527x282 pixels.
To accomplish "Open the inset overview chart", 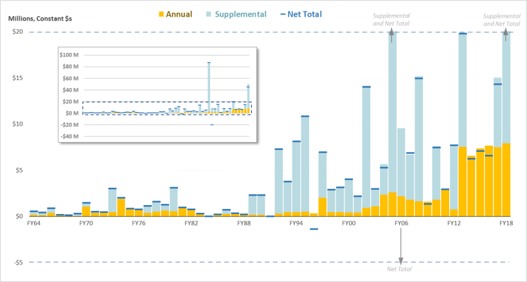I will tap(157, 94).
